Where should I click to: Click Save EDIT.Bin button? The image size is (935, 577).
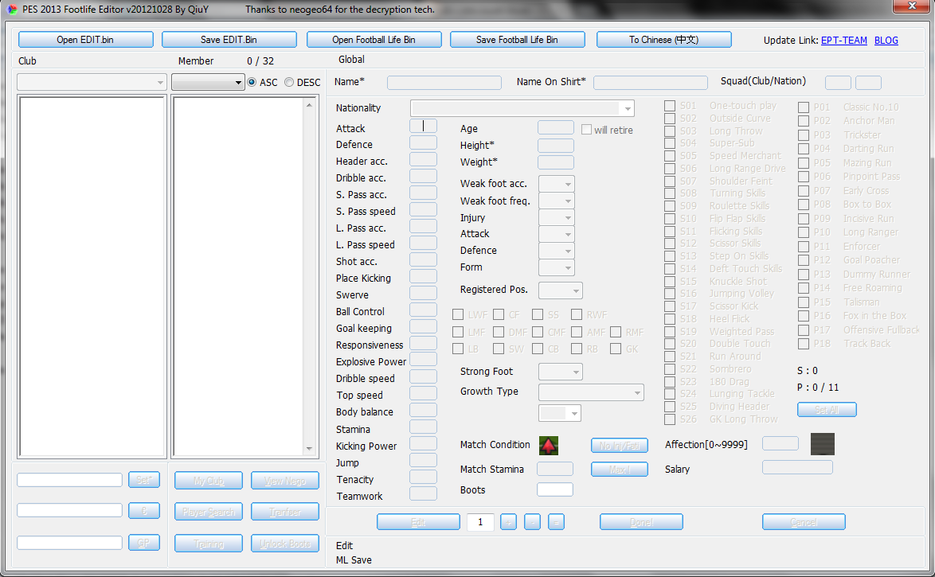[x=229, y=39]
